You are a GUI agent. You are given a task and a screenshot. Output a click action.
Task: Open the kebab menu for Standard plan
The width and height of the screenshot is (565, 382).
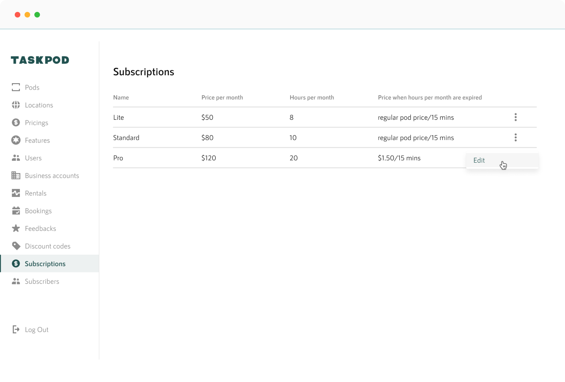(x=516, y=137)
